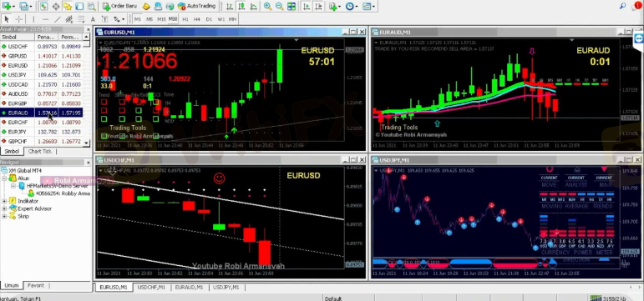Open the Chart Tick tab
Image resolution: width=644 pixels, height=301 pixels.
click(40, 151)
